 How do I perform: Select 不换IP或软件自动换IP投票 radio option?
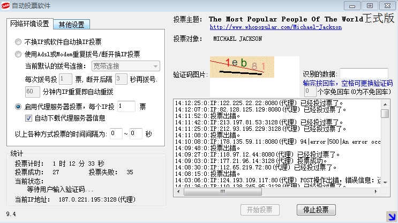click(x=18, y=42)
